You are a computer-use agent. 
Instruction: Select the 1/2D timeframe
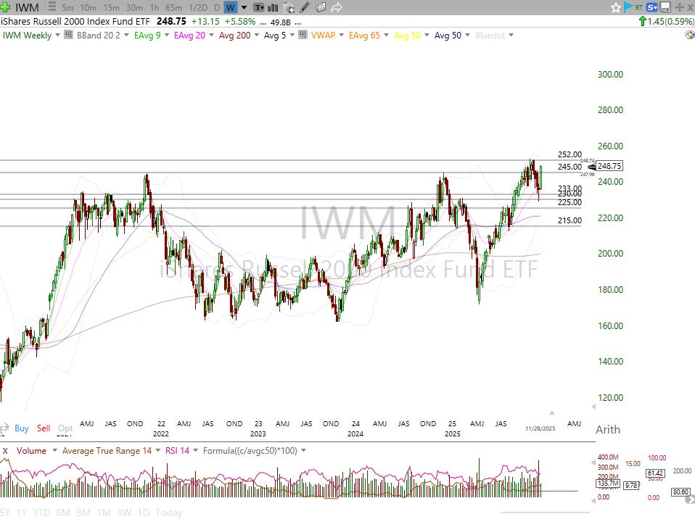click(x=197, y=7)
